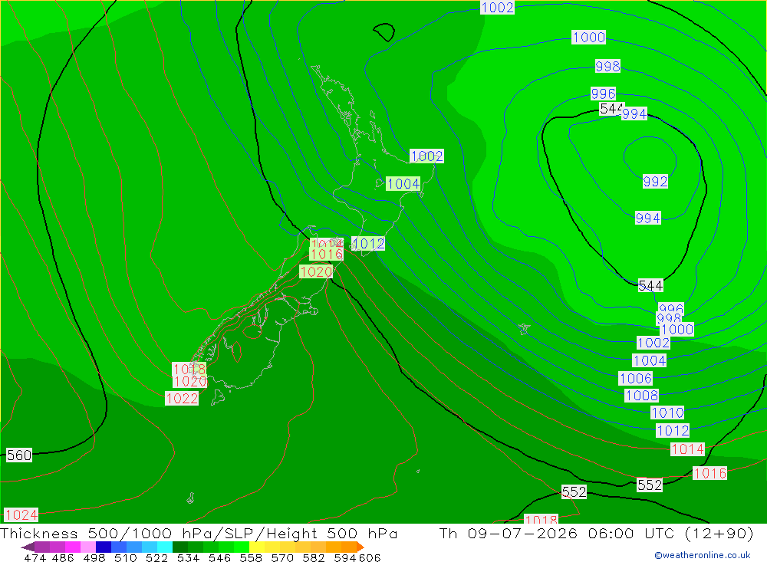This screenshot has width=767, height=562.
Task: Click the blue 1010 isobar label
Action: [x=667, y=412]
